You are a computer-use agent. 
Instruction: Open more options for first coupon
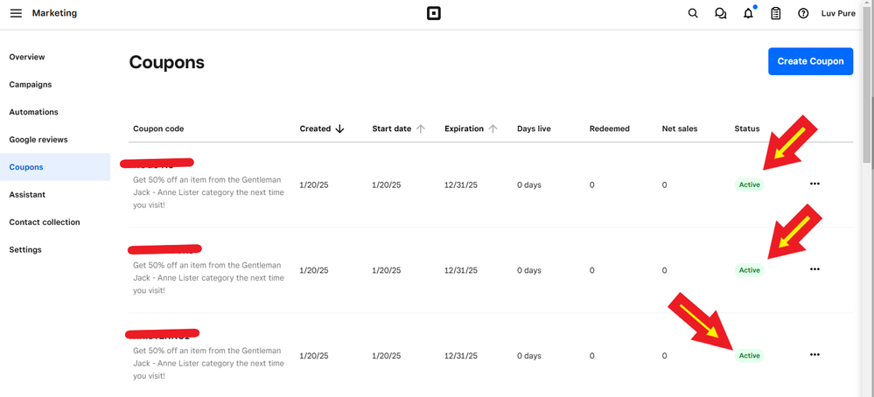tap(815, 185)
